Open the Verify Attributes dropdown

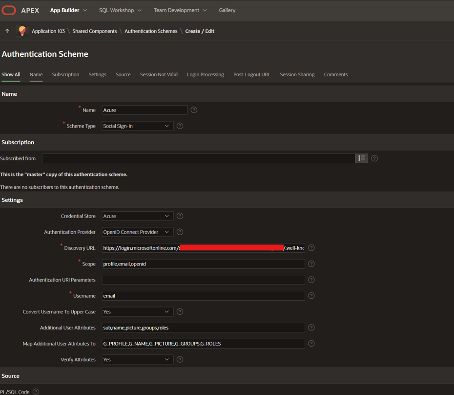[137, 360]
